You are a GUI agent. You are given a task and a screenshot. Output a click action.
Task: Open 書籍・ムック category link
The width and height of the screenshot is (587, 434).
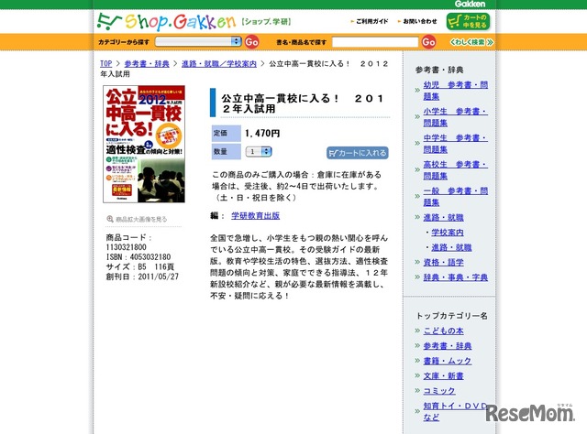point(448,361)
